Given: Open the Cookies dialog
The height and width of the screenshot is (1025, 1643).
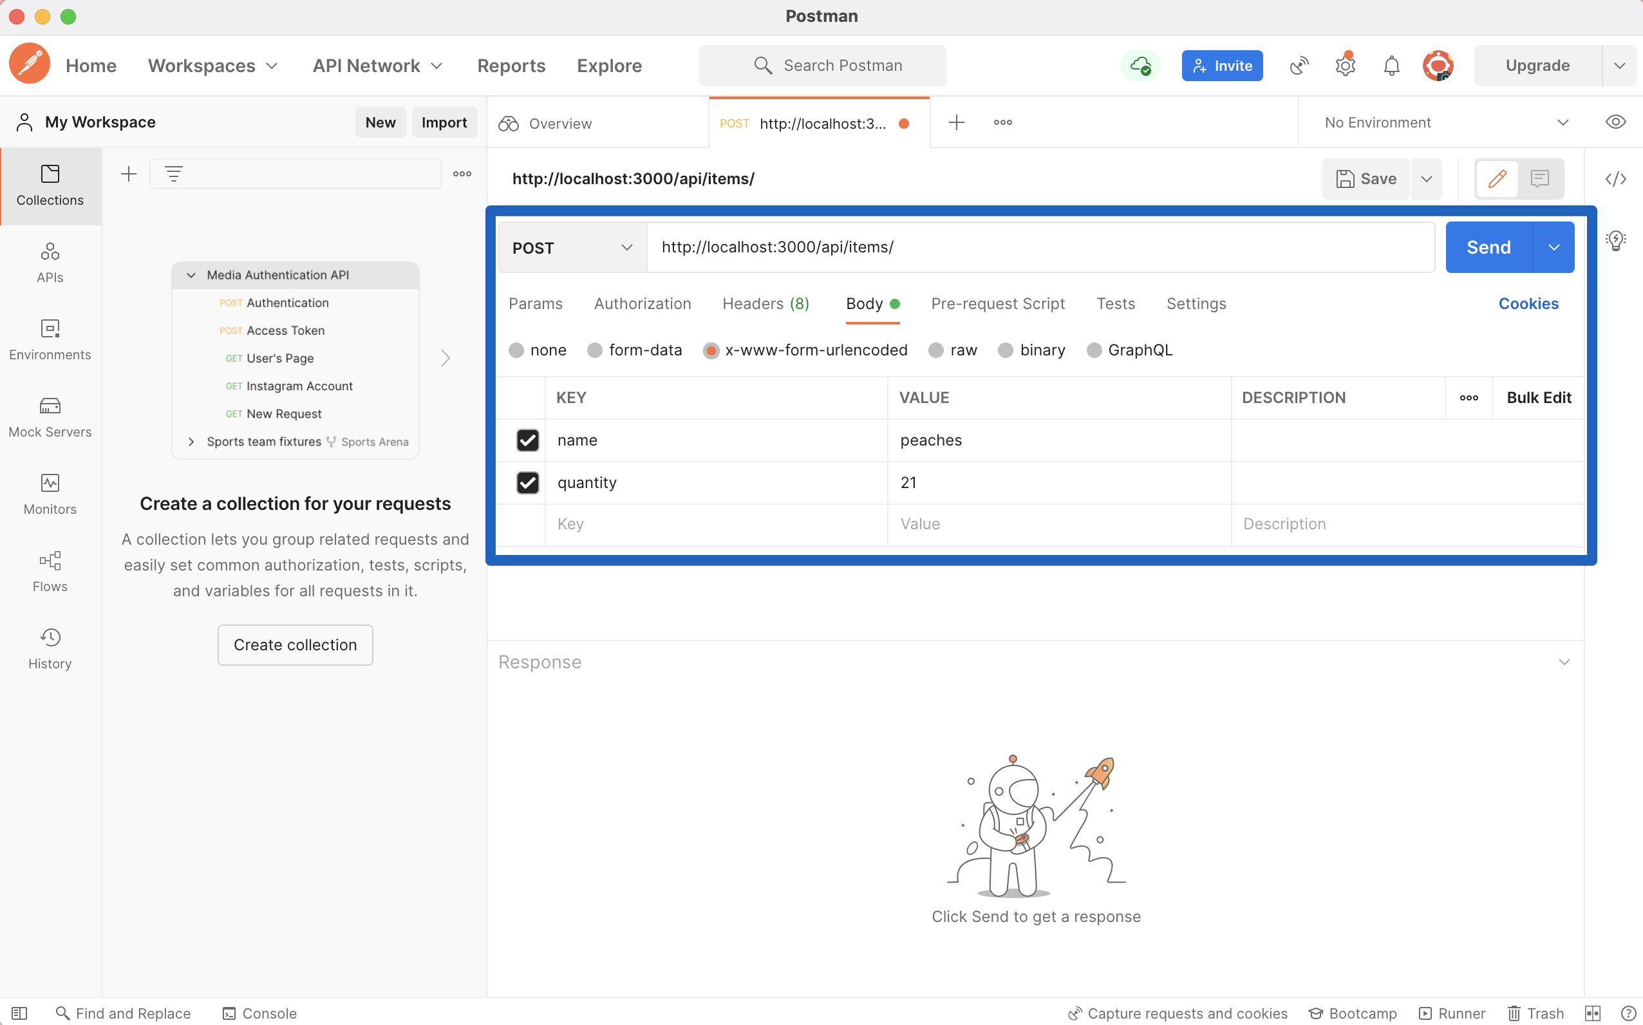Looking at the screenshot, I should tap(1528, 304).
